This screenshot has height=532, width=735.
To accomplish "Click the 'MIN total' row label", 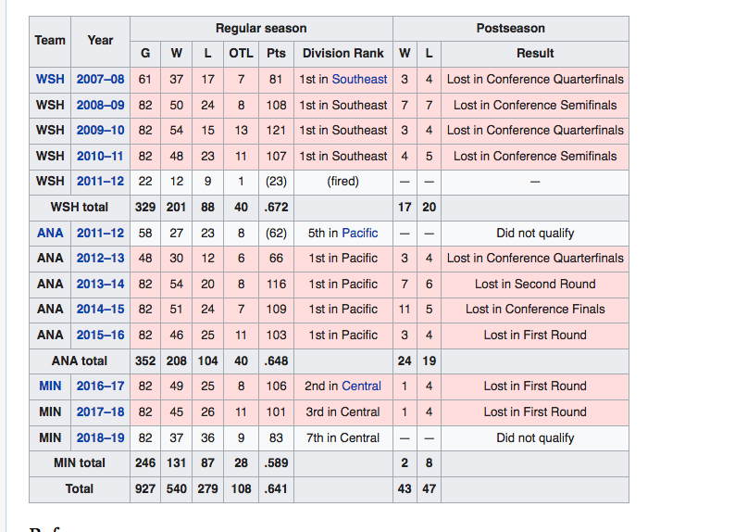I will (x=80, y=463).
